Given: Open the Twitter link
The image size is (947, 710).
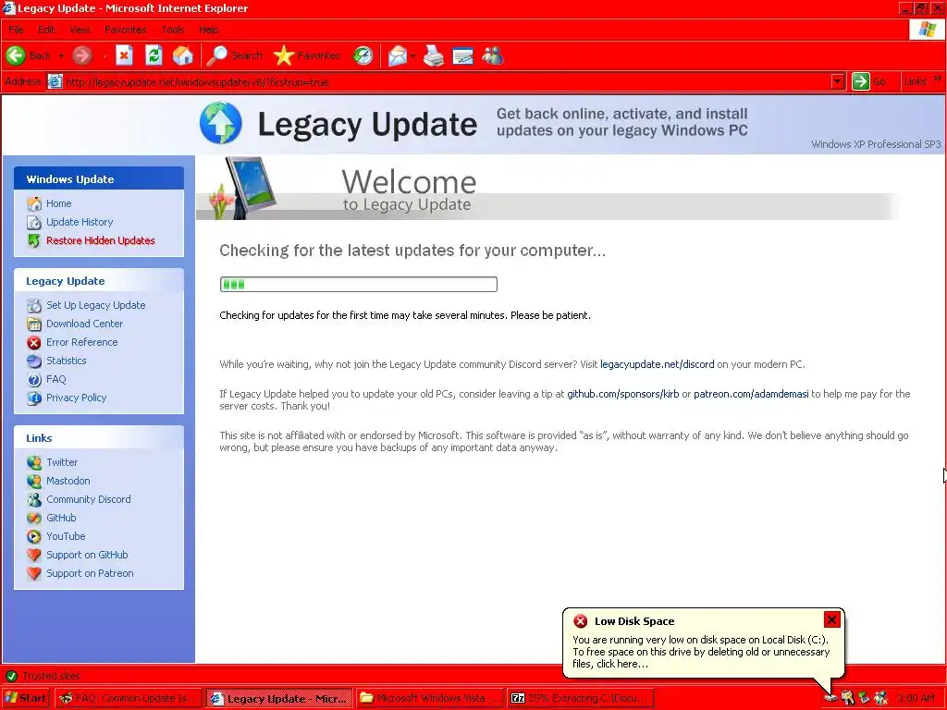Looking at the screenshot, I should click(x=62, y=462).
